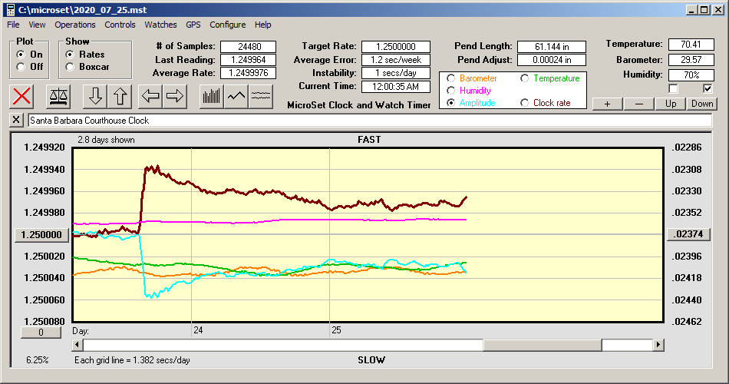
Task: Click the 6.25% label
Action: (x=37, y=359)
